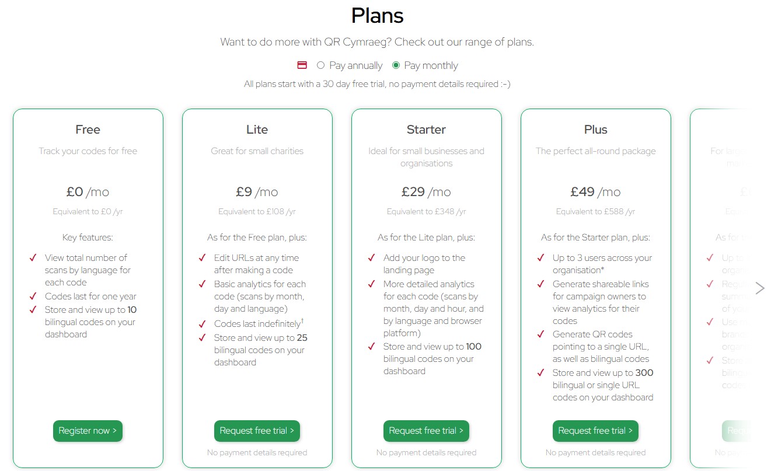This screenshot has height=471, width=771.
Task: Click checkmark beside 'Codes last indefinitely'
Action: (203, 324)
